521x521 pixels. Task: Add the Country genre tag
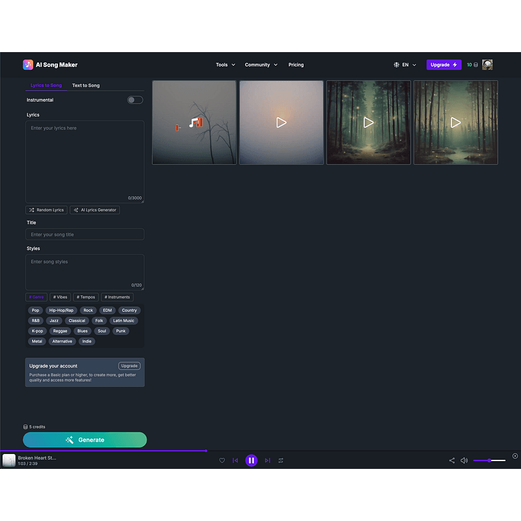129,311
